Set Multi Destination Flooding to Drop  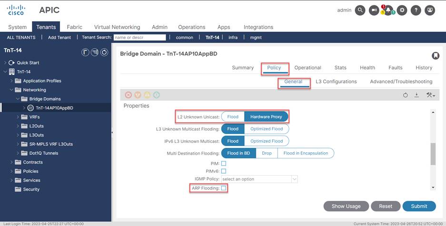[x=267, y=153]
